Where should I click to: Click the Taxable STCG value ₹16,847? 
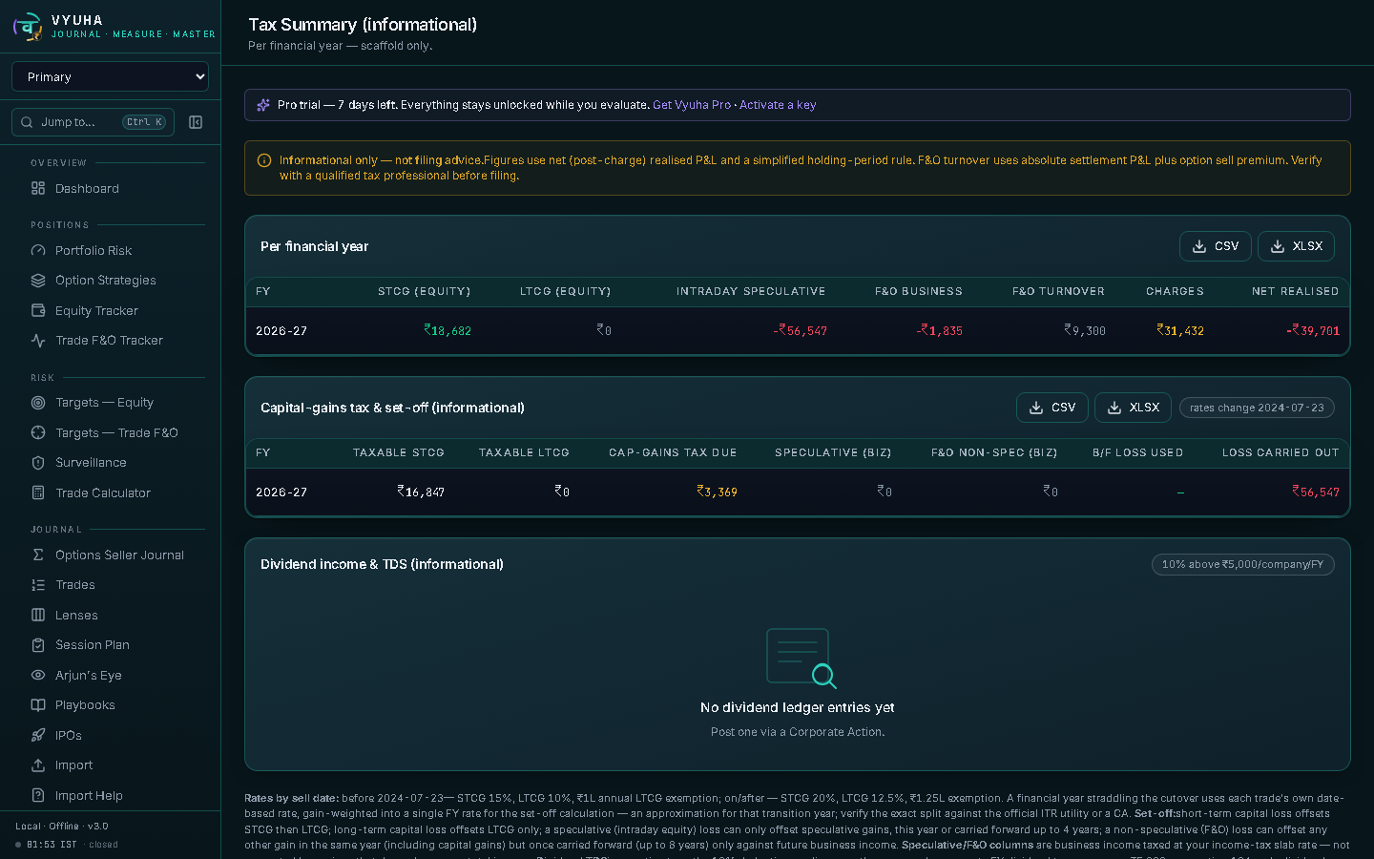(421, 492)
